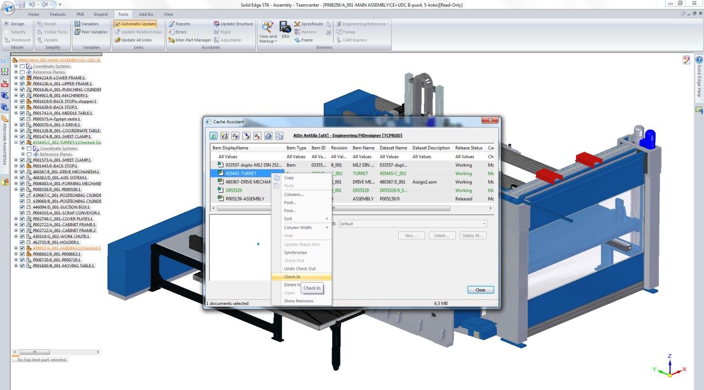
Task: Click the view orientation triad
Action: 669,366
